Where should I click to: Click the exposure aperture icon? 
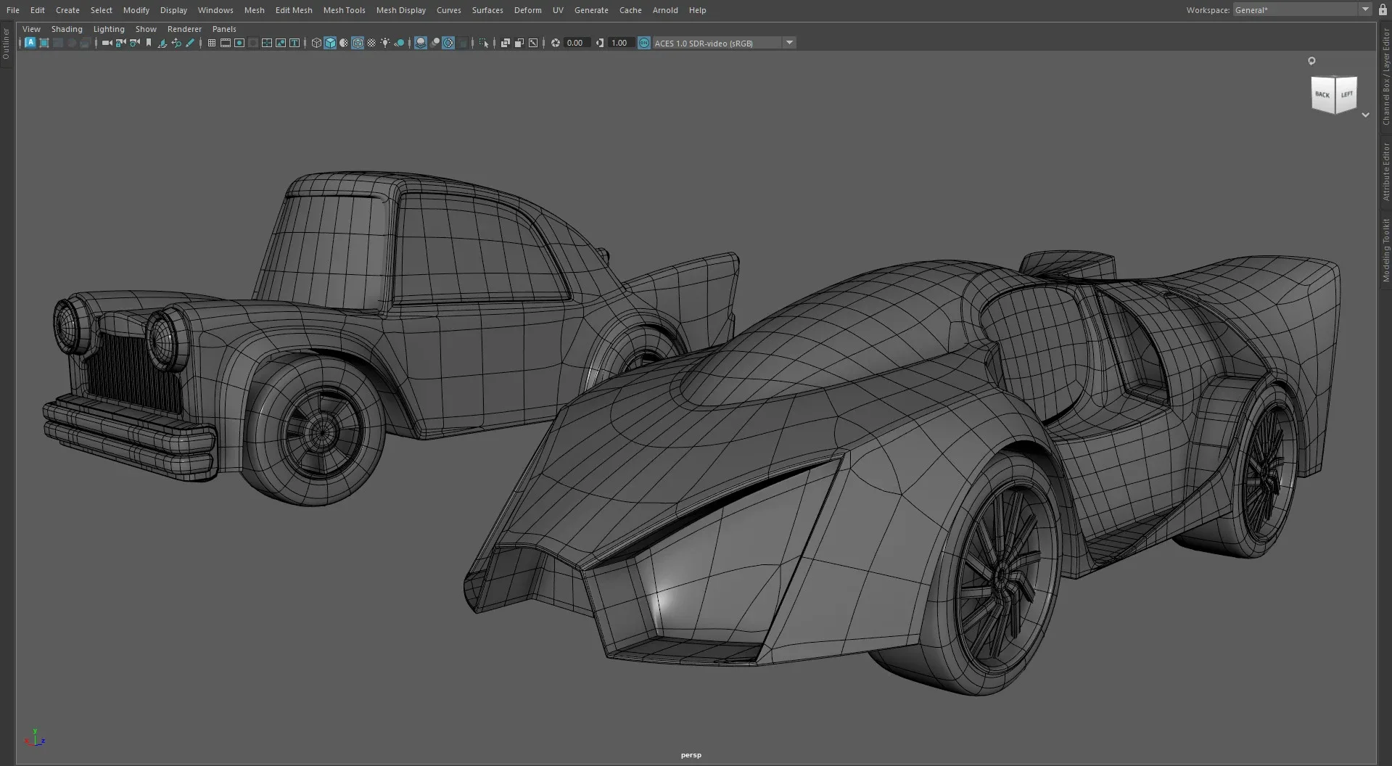[x=555, y=43]
